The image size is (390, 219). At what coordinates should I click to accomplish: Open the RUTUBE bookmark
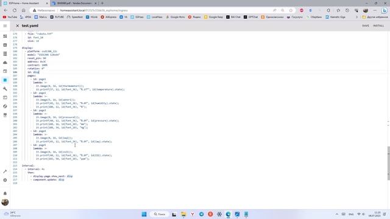(x=57, y=17)
